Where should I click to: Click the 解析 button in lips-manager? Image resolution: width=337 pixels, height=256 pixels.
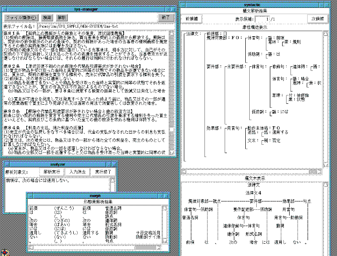[62, 17]
